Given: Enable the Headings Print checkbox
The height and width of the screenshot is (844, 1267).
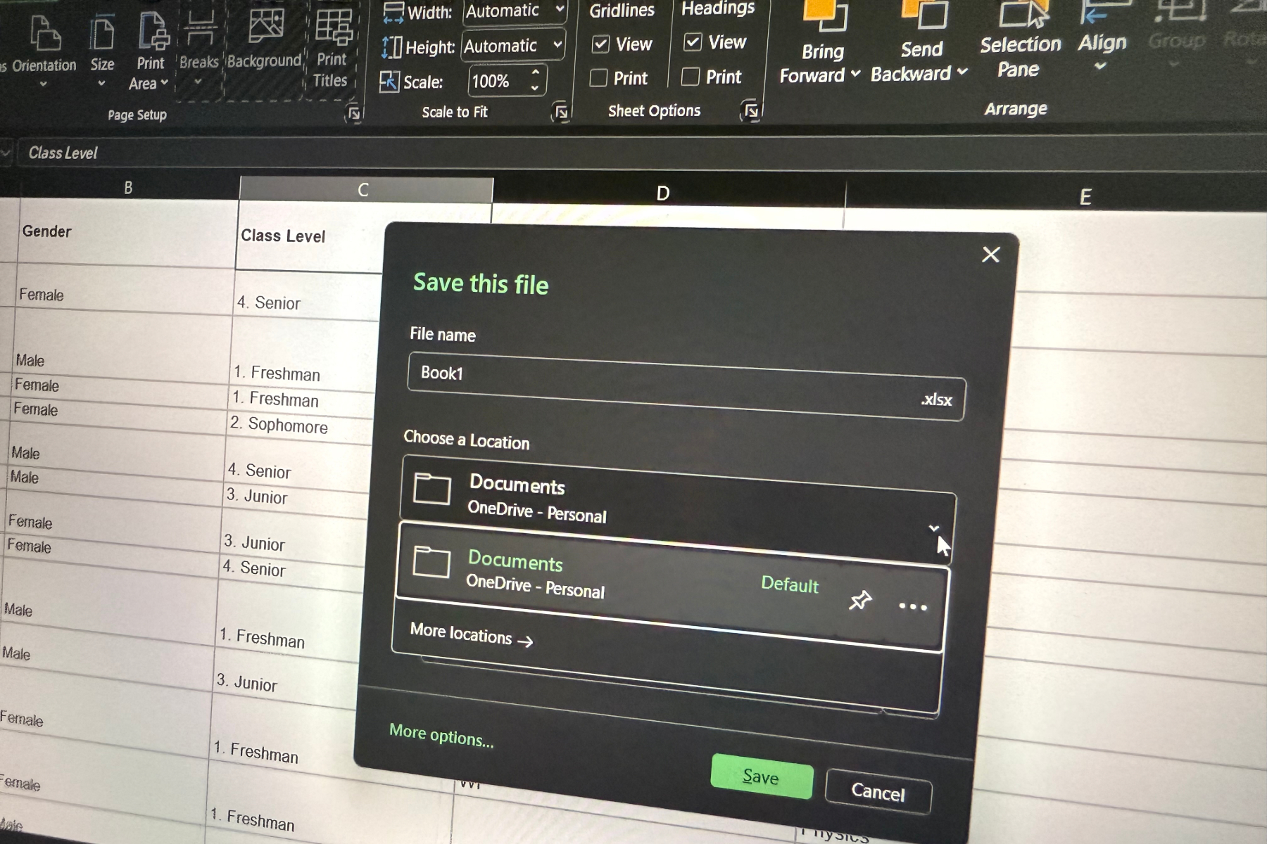Looking at the screenshot, I should (691, 76).
